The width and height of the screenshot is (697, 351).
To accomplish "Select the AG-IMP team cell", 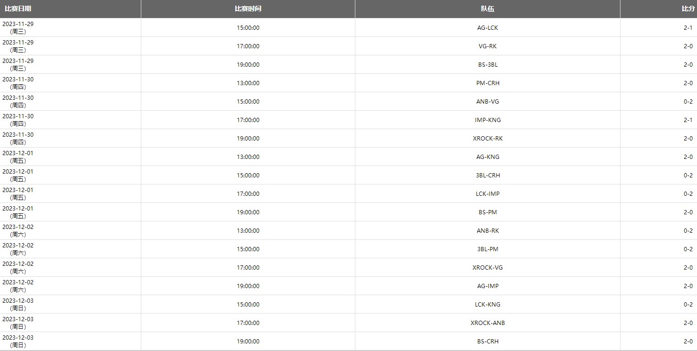I will [x=488, y=286].
